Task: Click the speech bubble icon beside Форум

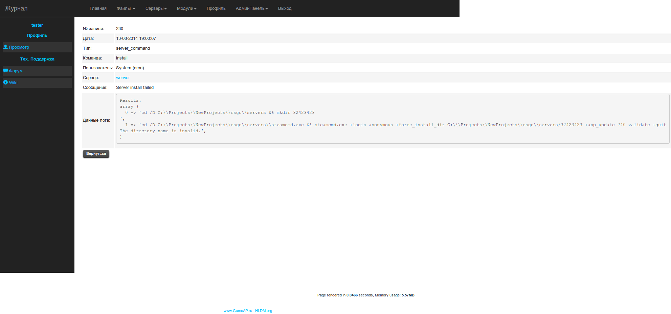Action: pos(5,71)
